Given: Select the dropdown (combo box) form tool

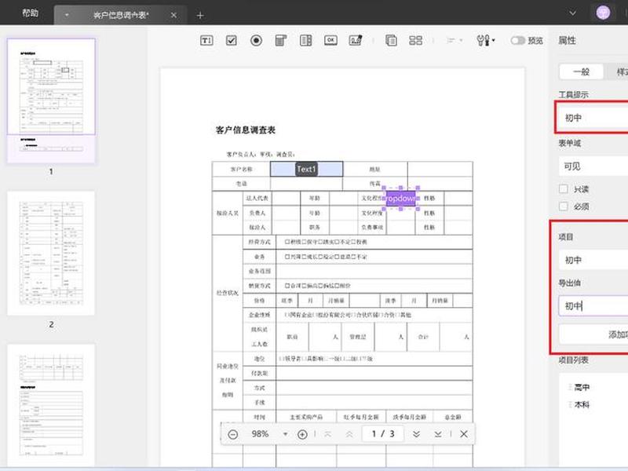Looking at the screenshot, I should click(281, 41).
